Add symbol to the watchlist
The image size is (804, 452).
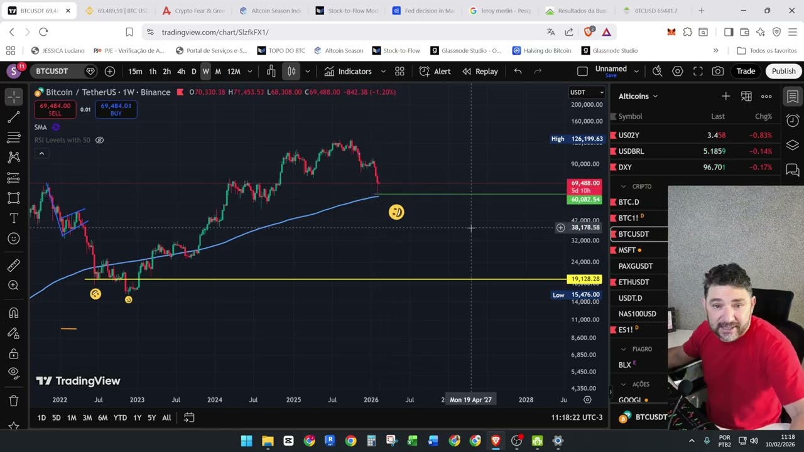[x=725, y=96]
